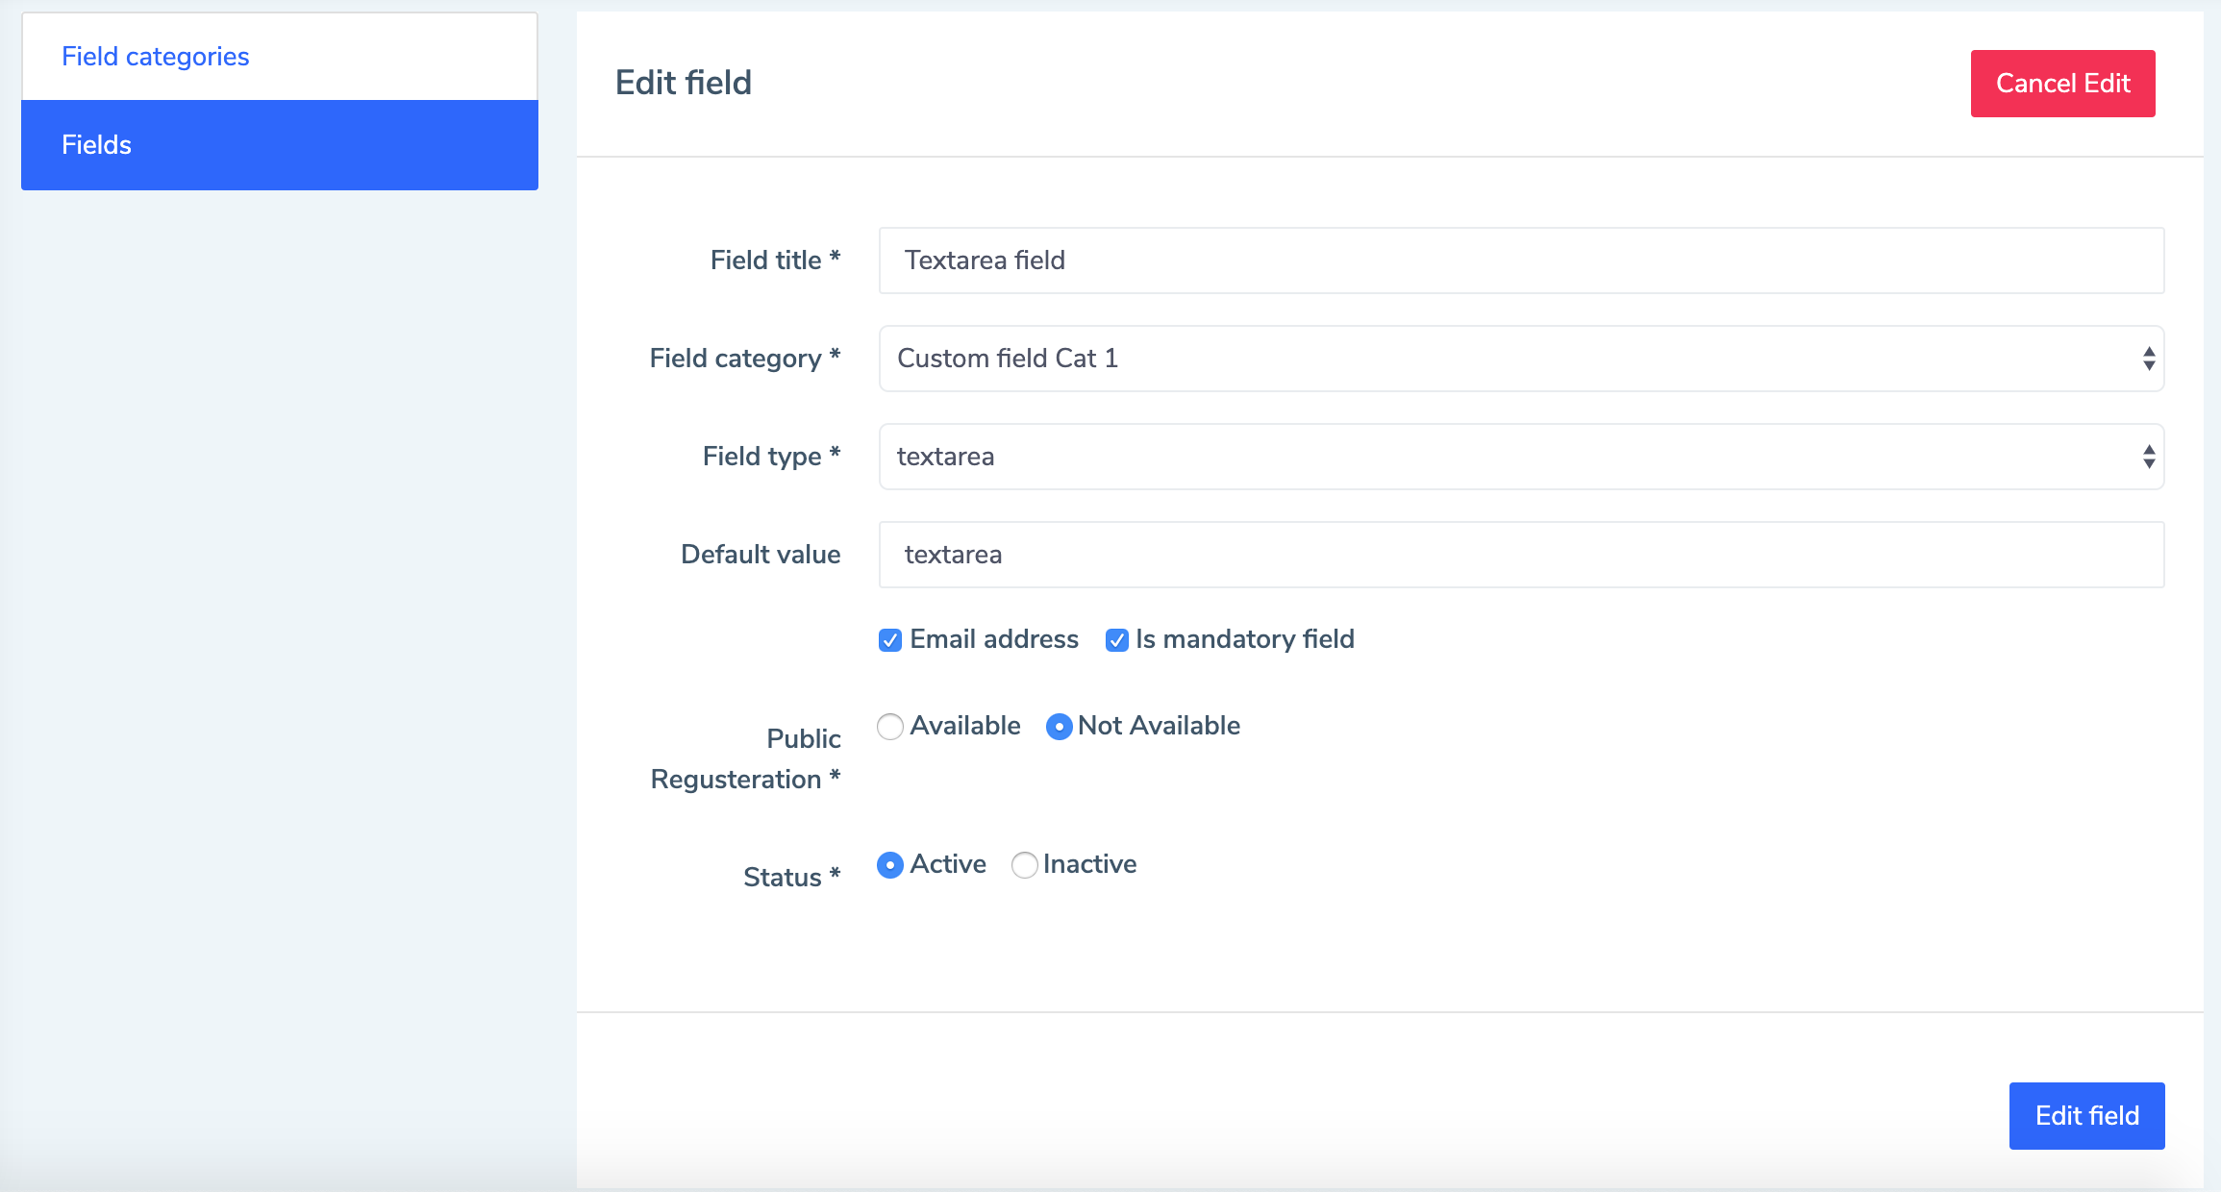This screenshot has width=2221, height=1192.
Task: Click the Default value label
Action: 761,555
